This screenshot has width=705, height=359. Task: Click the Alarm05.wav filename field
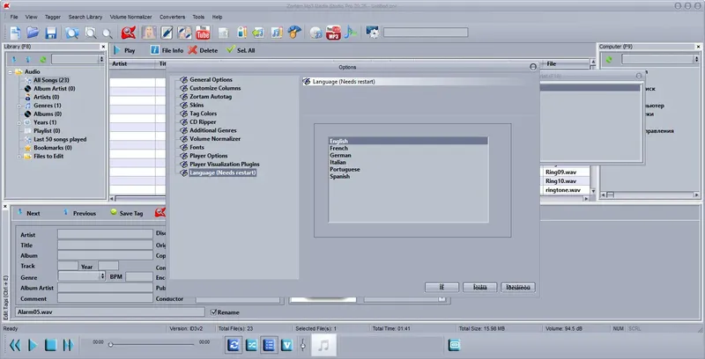point(110,311)
